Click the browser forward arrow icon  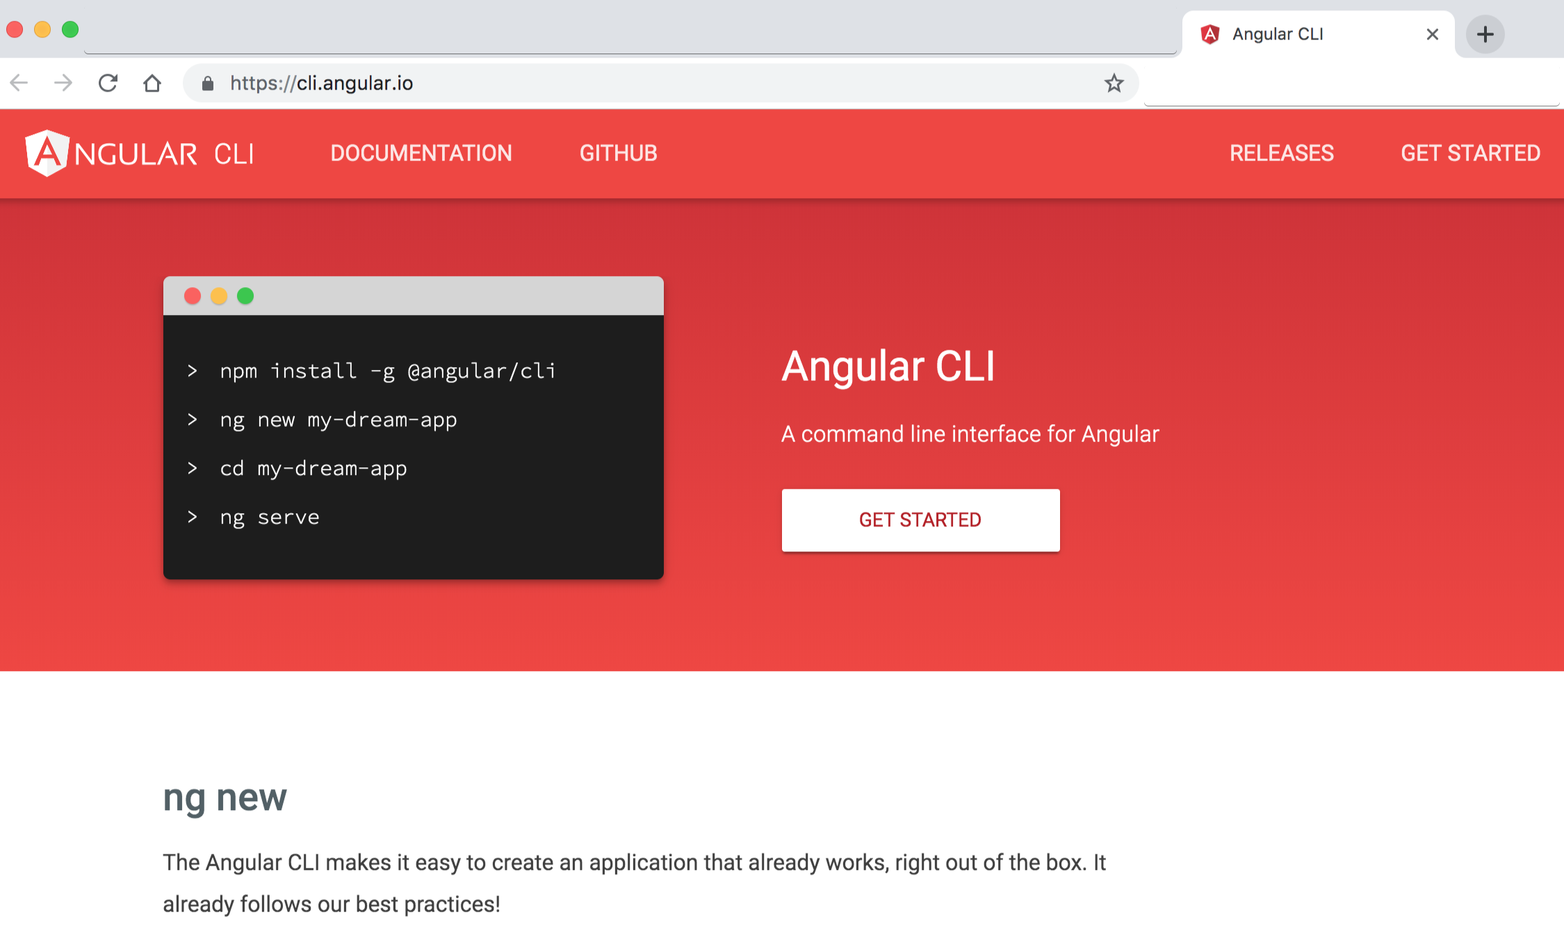coord(63,83)
